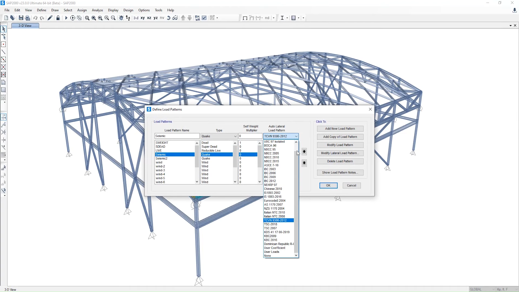Click the Move Down in List arrow

(x=190, y=18)
